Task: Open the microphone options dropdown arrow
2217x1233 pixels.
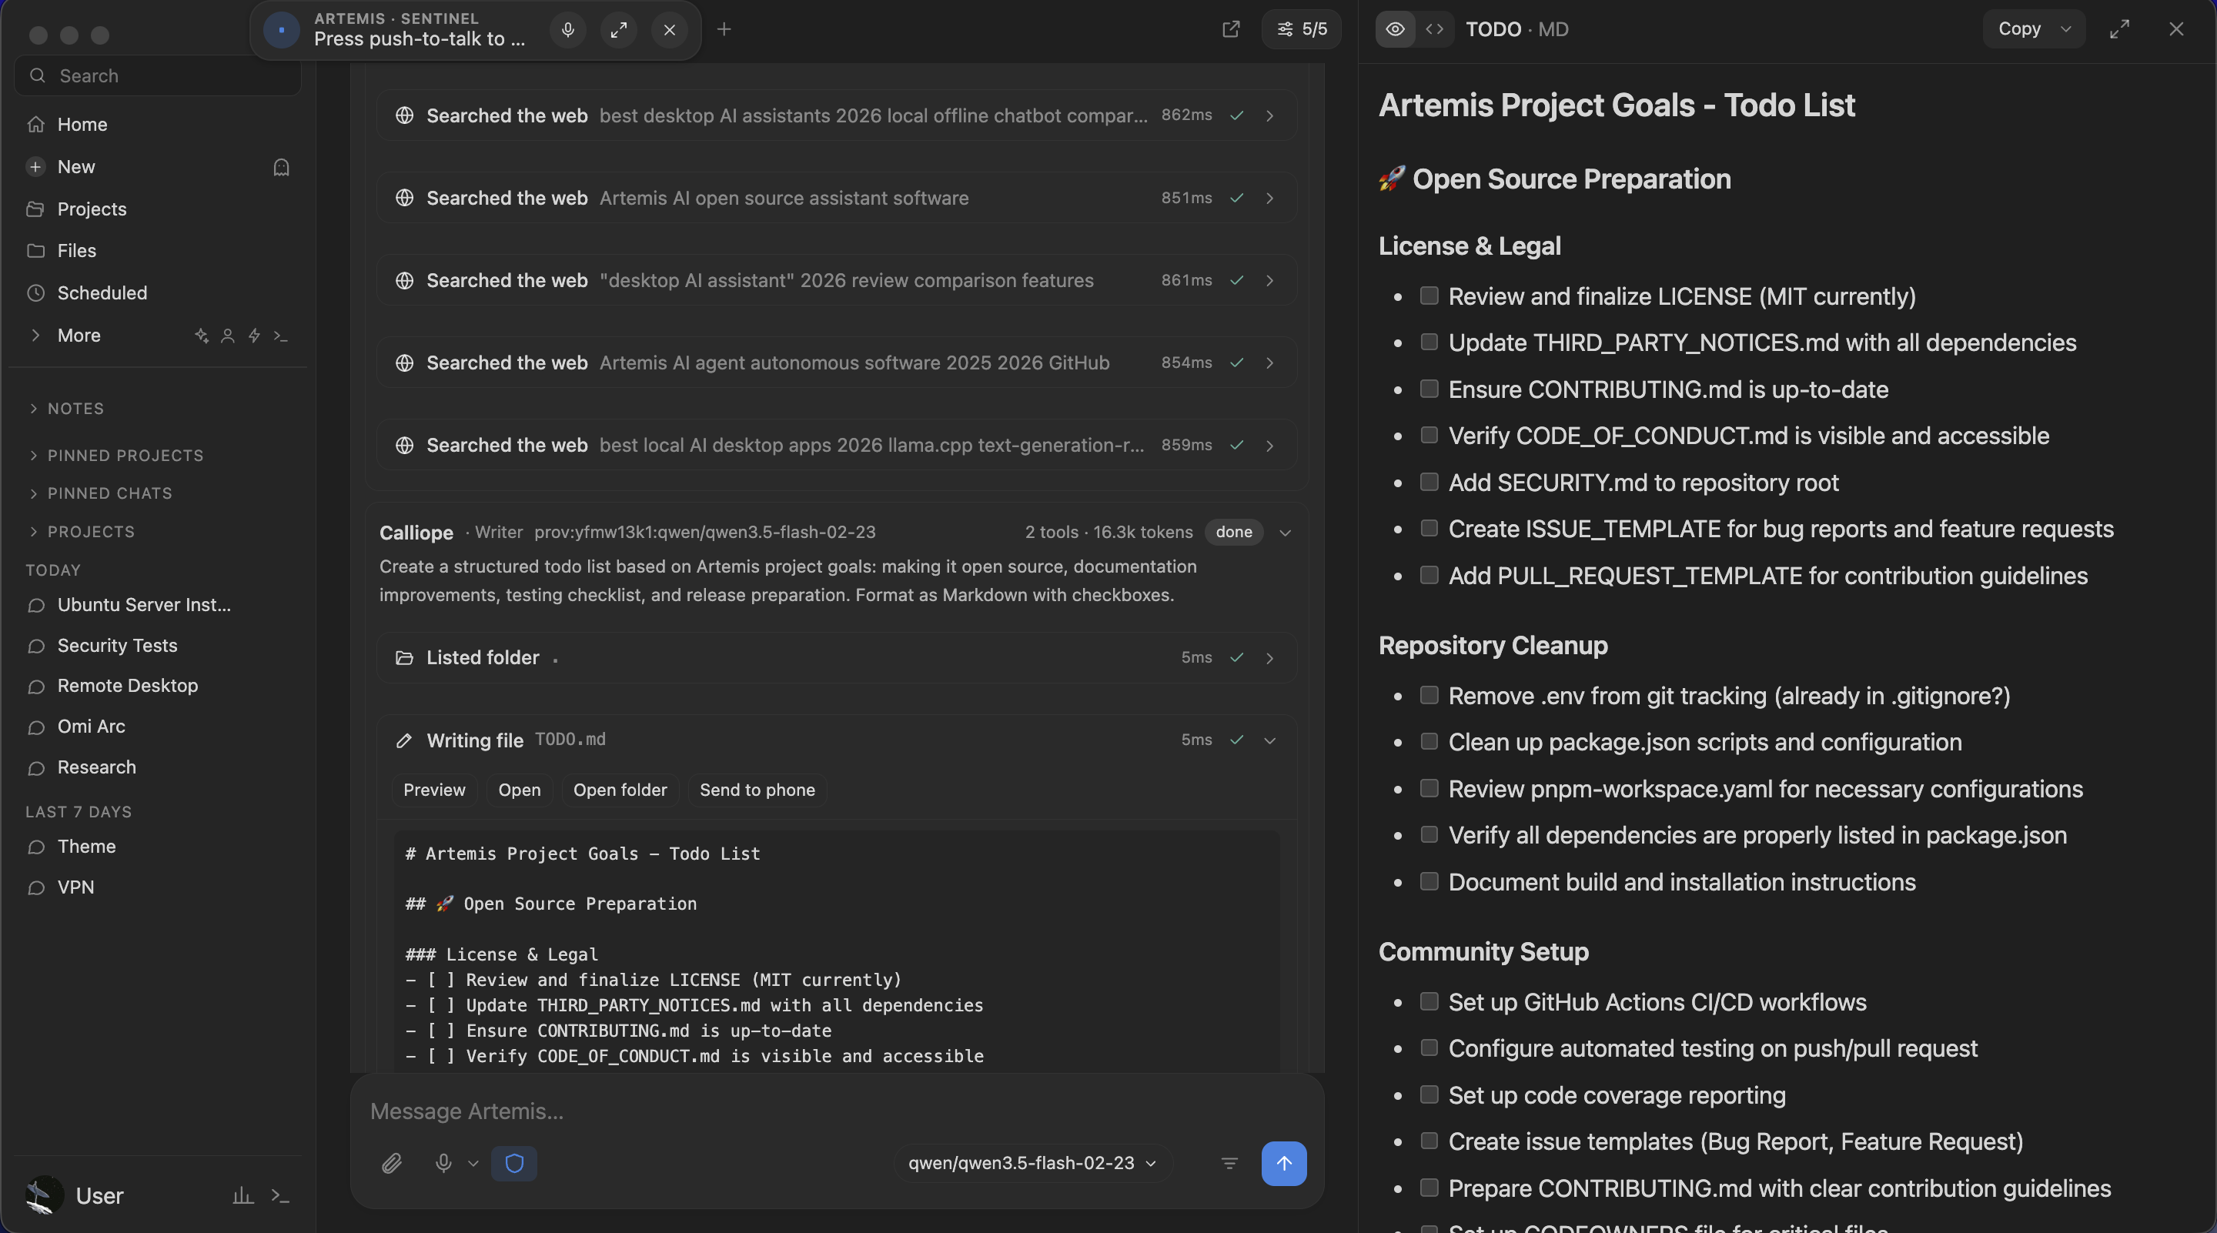Action: pyautogui.click(x=473, y=1163)
